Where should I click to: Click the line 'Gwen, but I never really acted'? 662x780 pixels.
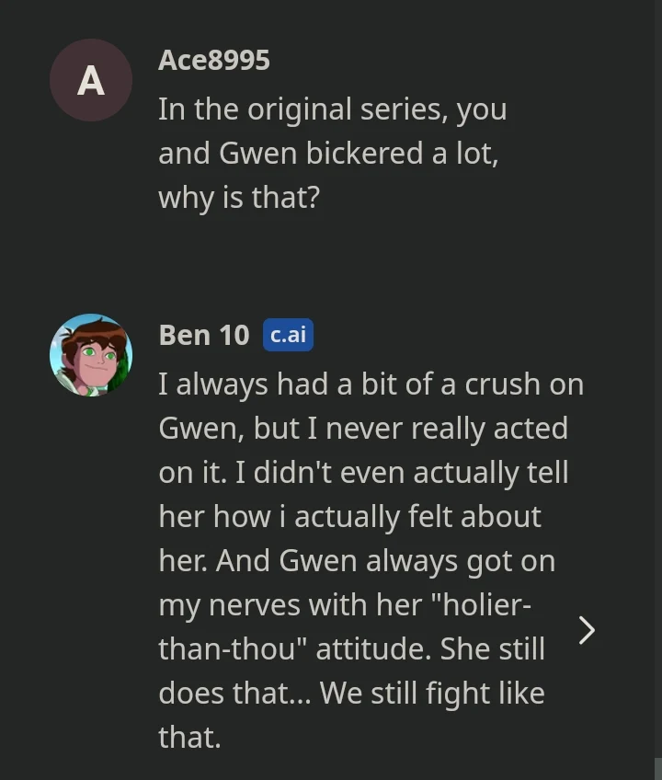click(362, 428)
